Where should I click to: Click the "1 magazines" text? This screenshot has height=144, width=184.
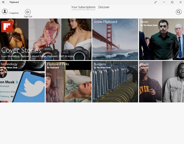14,13
